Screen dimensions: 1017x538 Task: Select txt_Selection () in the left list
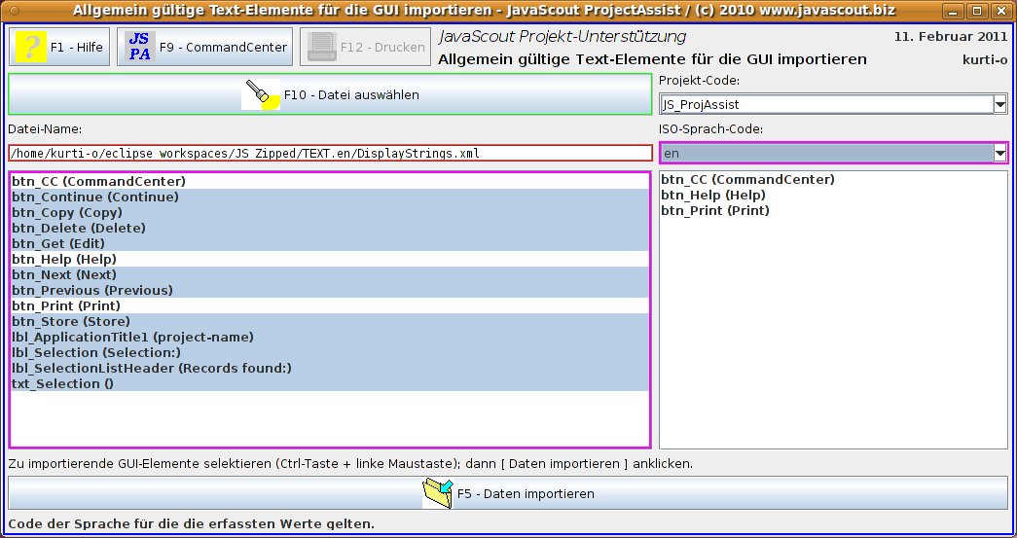(x=62, y=383)
